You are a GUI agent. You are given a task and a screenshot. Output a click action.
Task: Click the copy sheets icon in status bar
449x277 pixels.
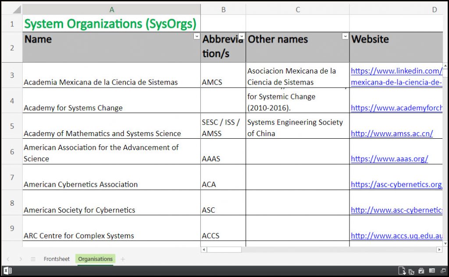pyautogui.click(x=411, y=271)
